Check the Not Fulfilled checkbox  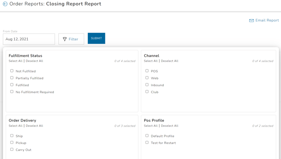12,71
